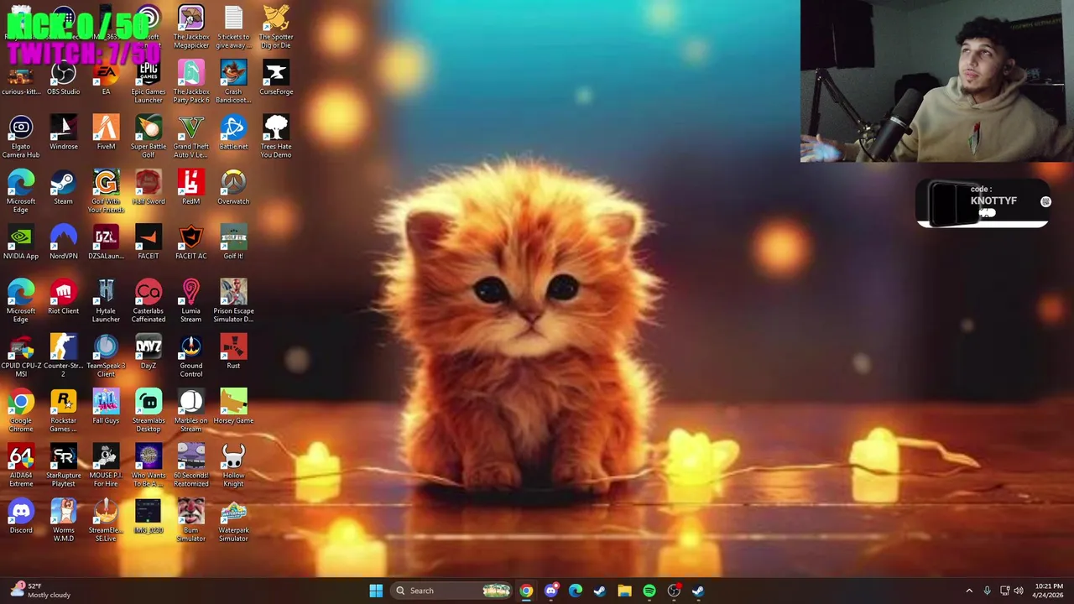
Task: Open Half Sword desktop icon
Action: 149,188
